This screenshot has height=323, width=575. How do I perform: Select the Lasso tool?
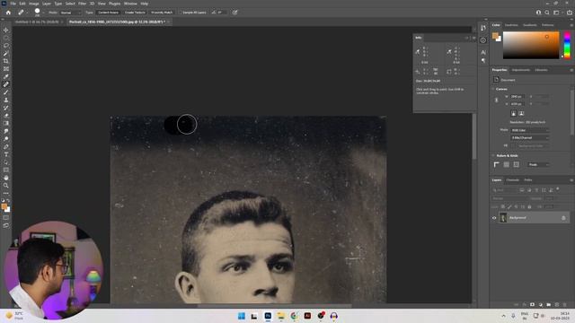click(x=6, y=46)
